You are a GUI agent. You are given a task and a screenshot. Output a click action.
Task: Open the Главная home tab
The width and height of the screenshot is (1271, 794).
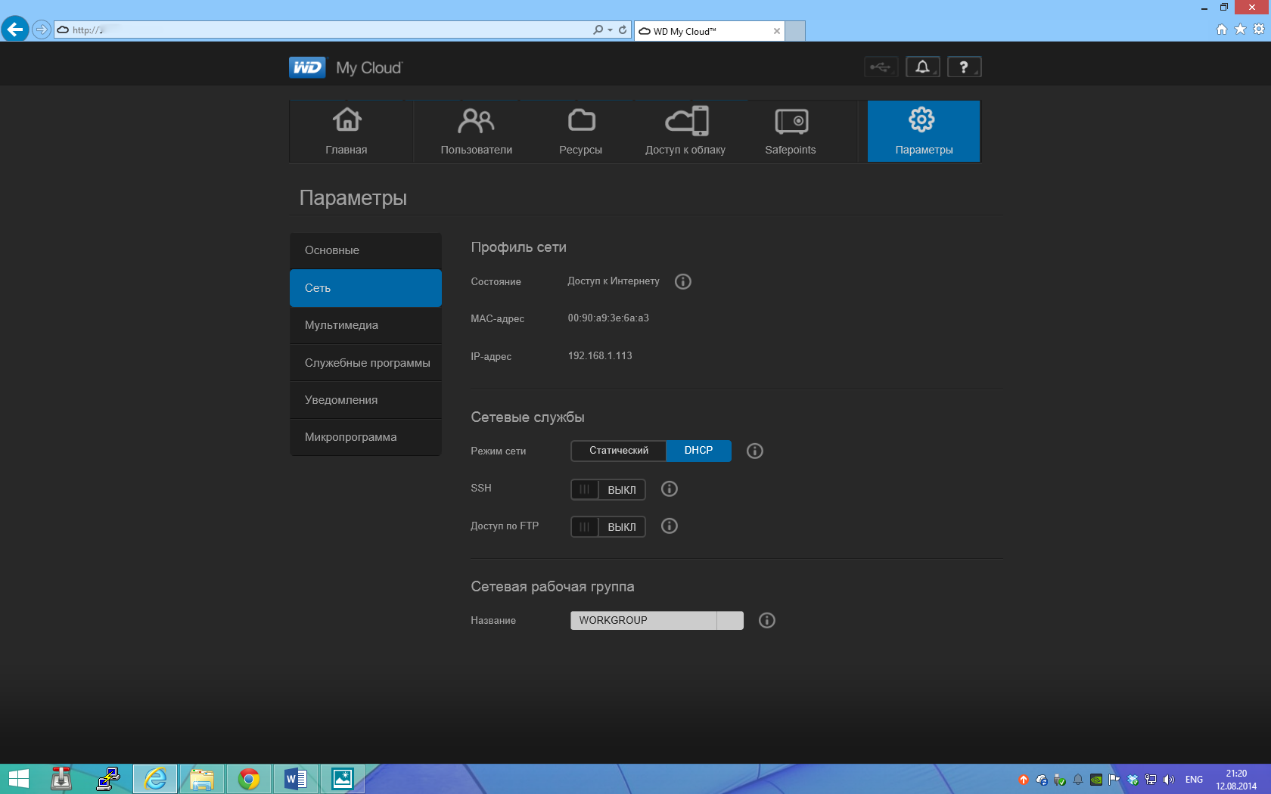346,132
